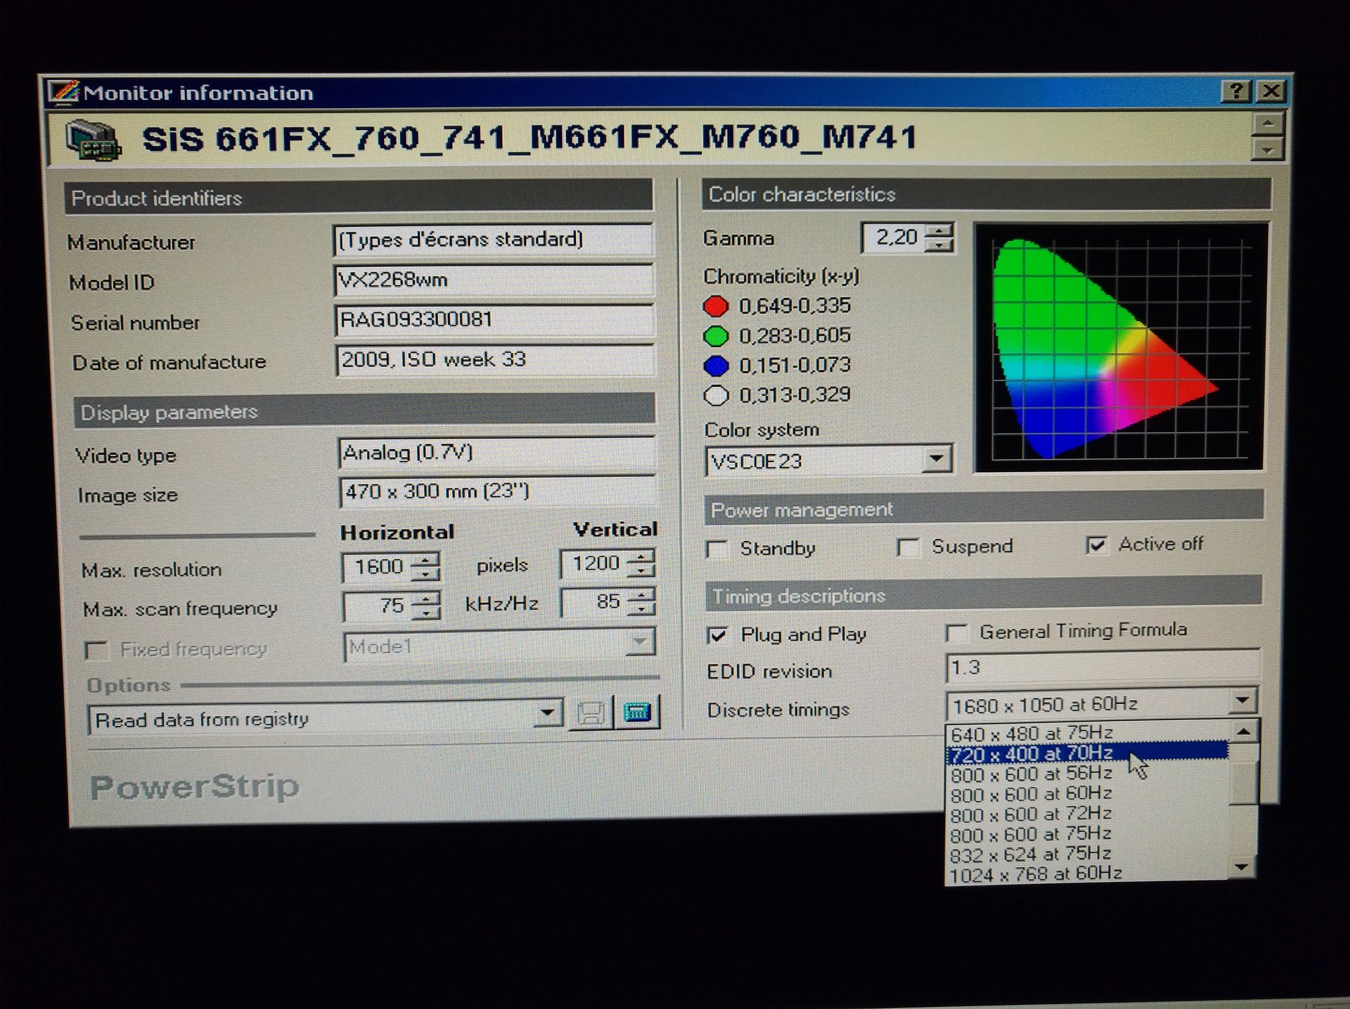The image size is (1350, 1009).
Task: Click the Date of manufacture field
Action: (x=495, y=360)
